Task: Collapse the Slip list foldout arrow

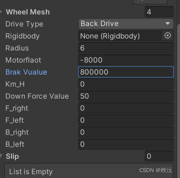Action: (1, 156)
